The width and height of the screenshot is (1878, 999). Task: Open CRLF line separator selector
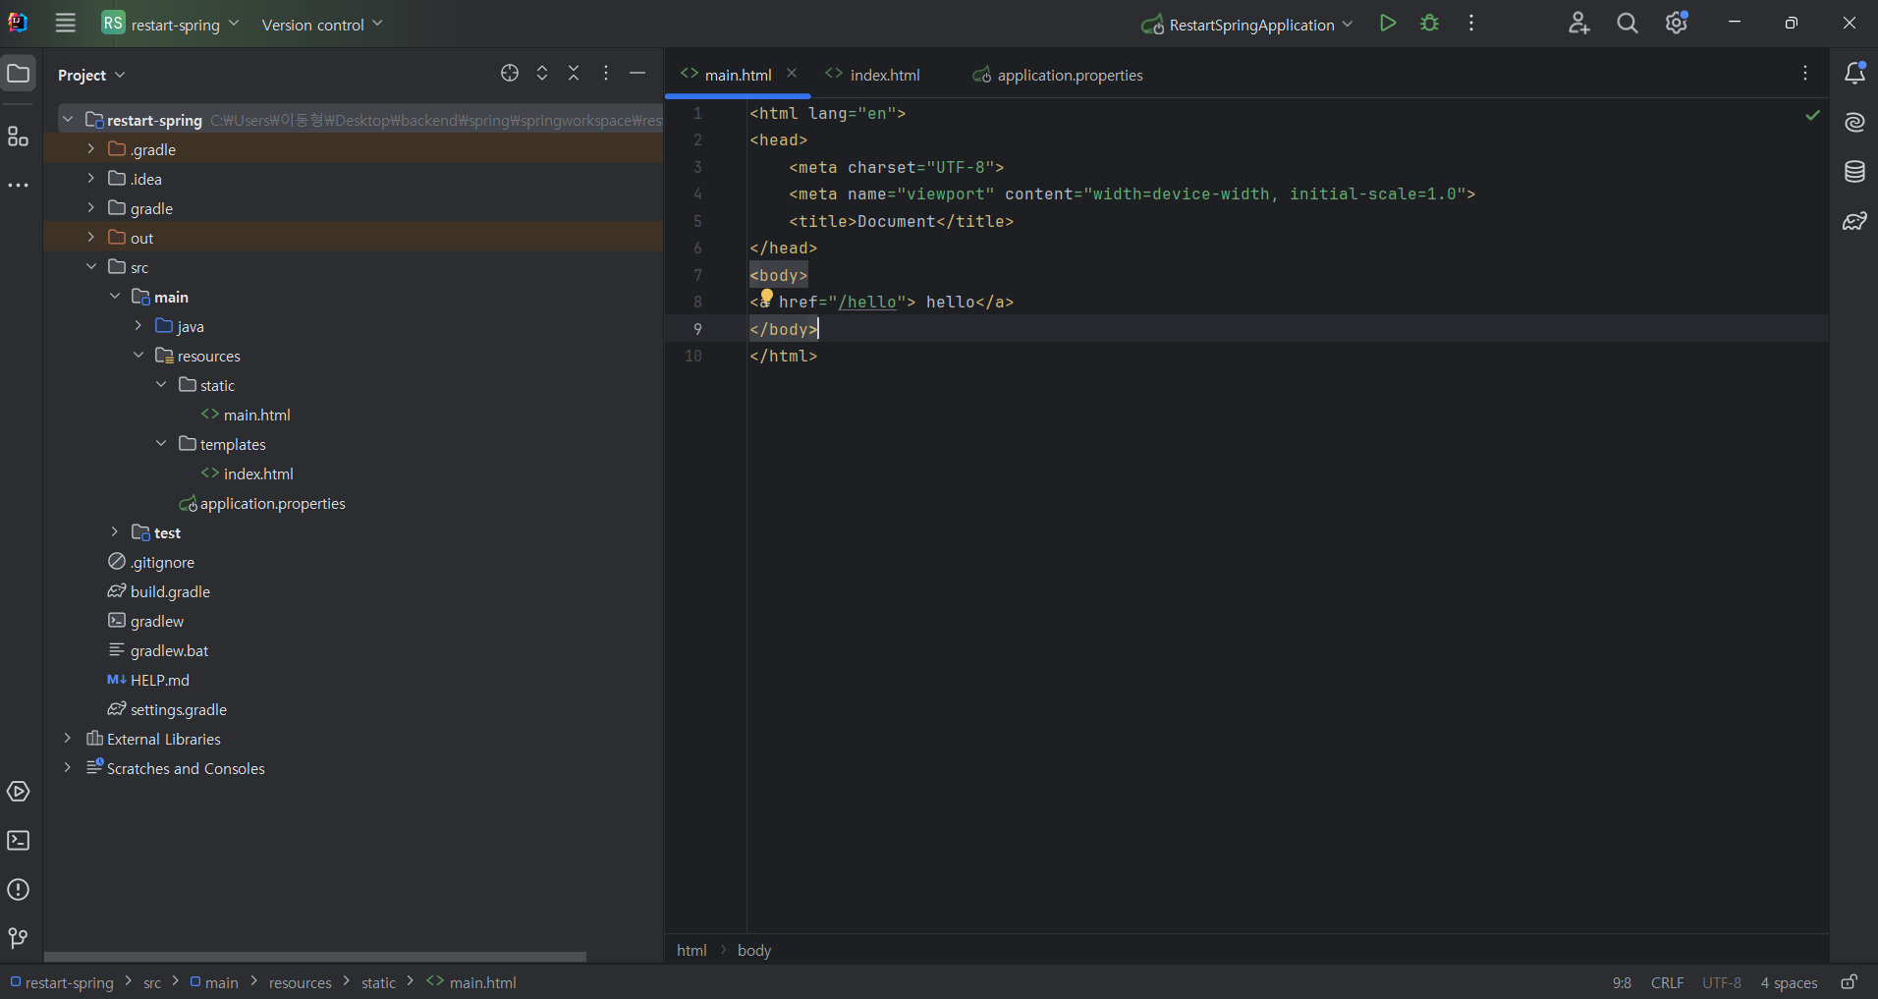1667,982
